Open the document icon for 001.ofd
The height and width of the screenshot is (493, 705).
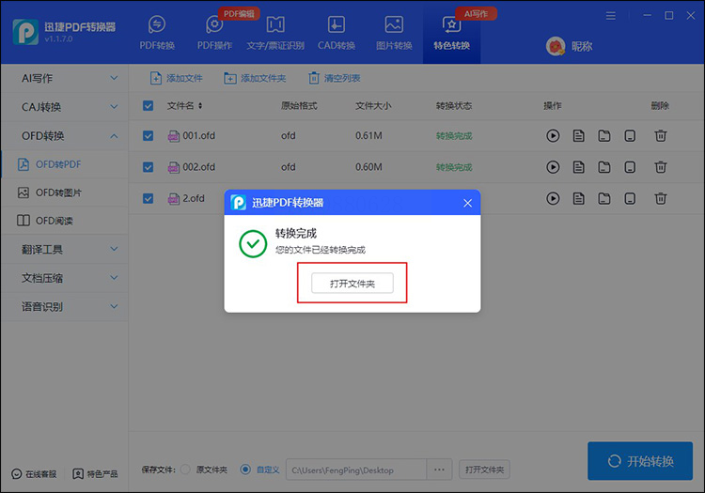click(x=579, y=135)
